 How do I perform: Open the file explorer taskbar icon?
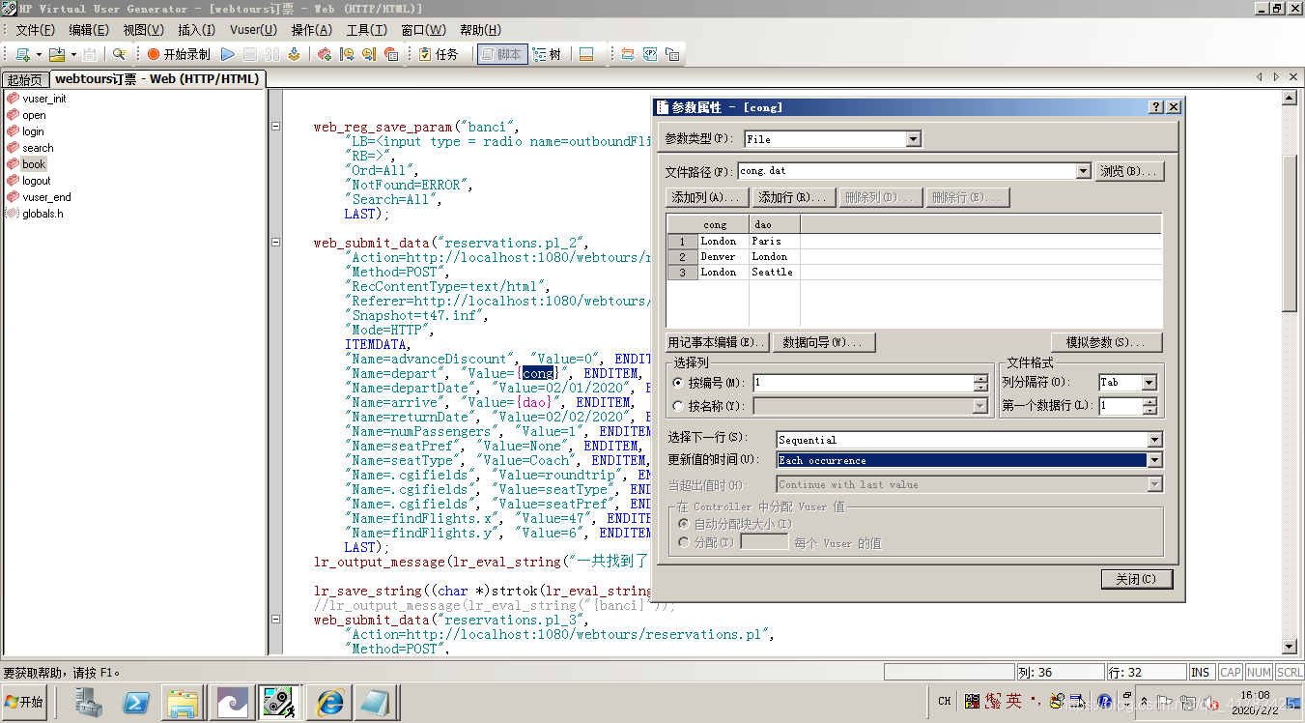[184, 702]
